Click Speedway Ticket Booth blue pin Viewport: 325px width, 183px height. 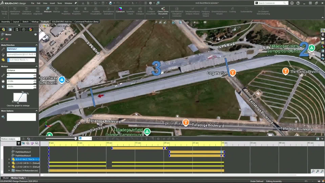[x=62, y=80]
